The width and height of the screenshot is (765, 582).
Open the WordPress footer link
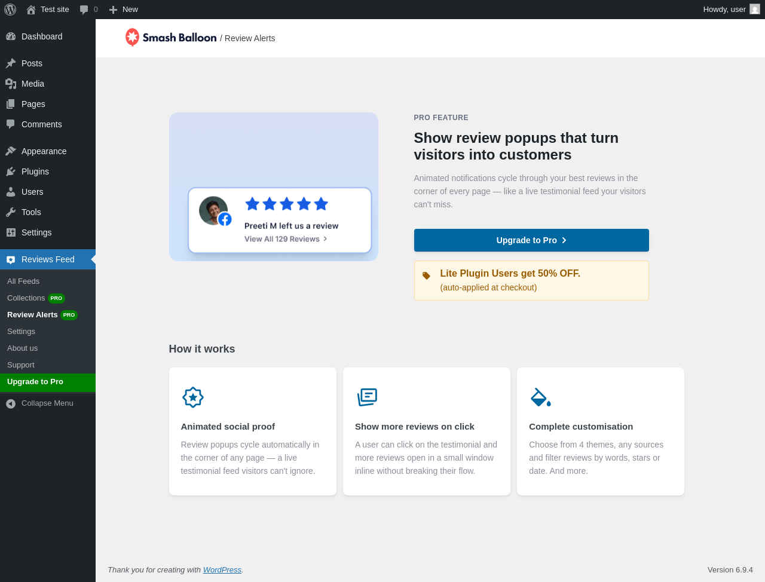[222, 570]
